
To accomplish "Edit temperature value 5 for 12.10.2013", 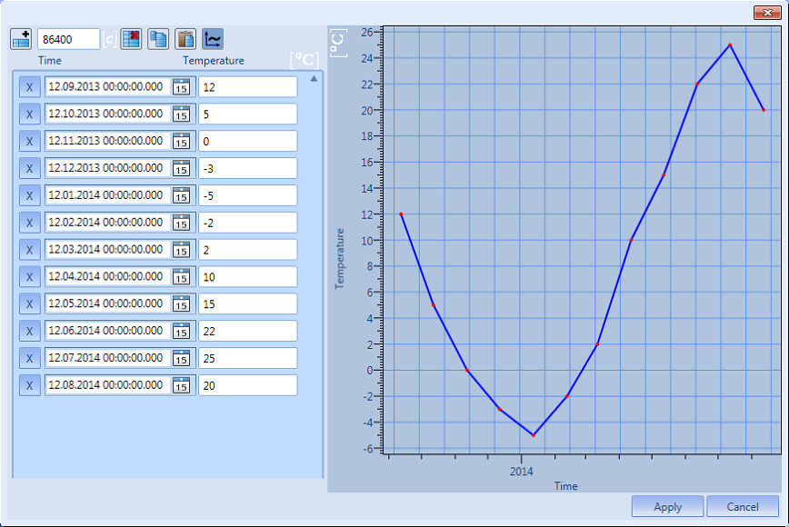I will tap(247, 114).
